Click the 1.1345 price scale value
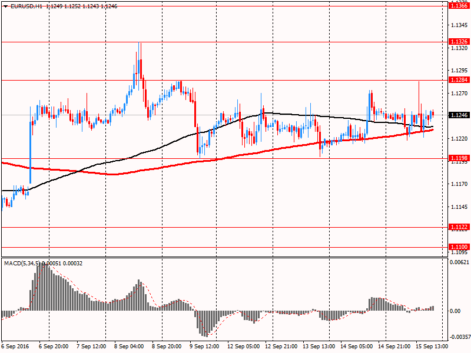The width and height of the screenshot is (471, 353). pos(459,25)
